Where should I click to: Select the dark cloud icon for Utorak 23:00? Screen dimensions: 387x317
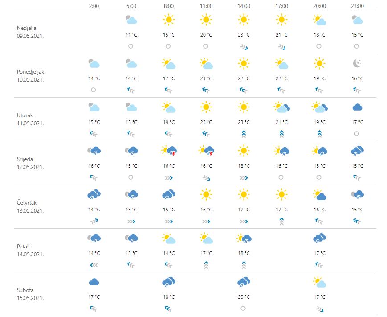pyautogui.click(x=357, y=107)
